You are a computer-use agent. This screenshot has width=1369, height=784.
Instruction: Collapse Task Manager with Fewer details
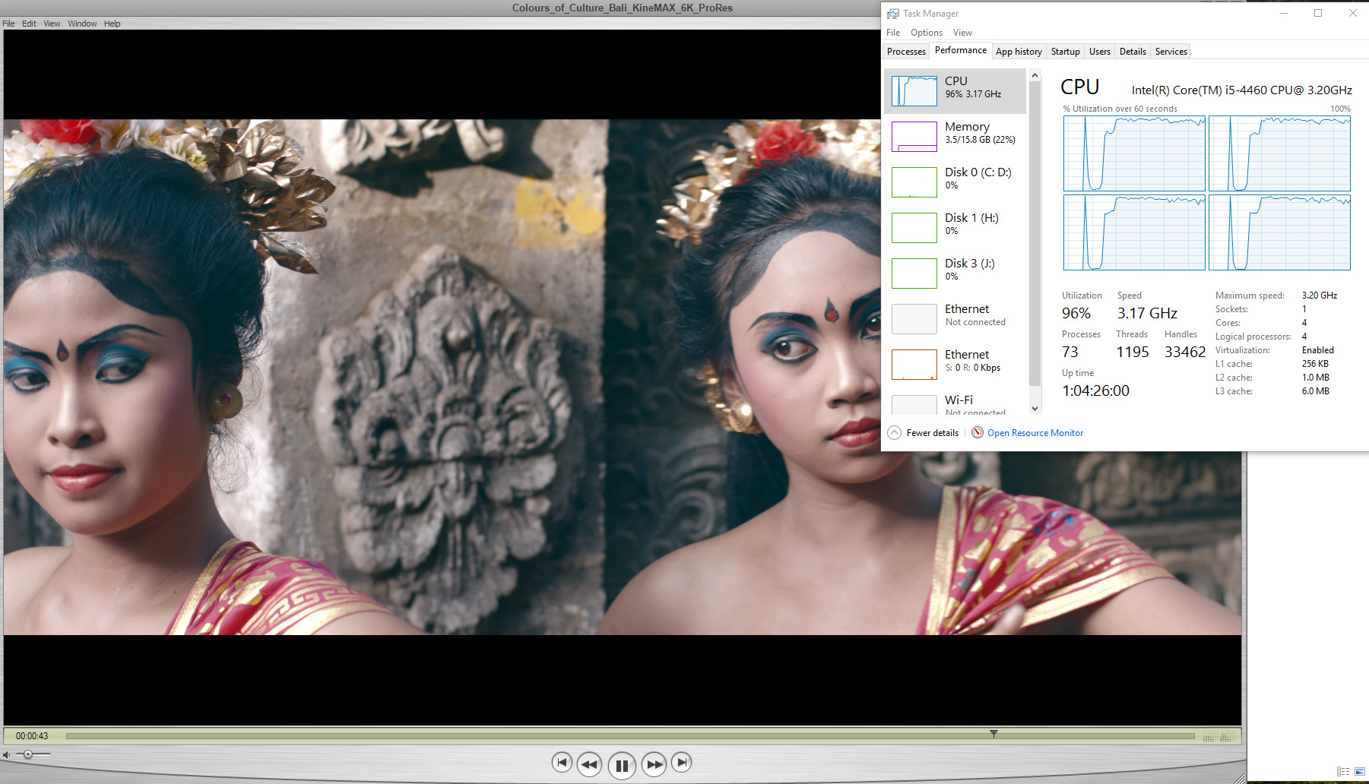(923, 433)
